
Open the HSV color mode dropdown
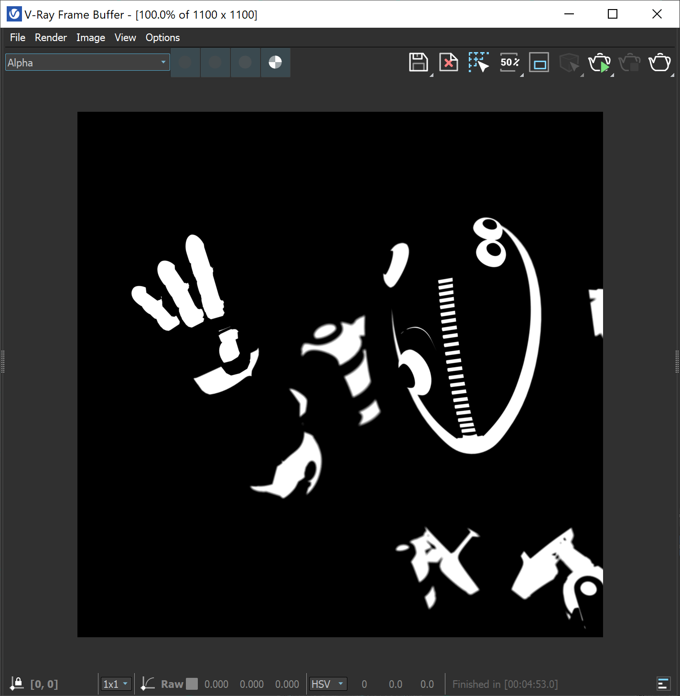(328, 684)
